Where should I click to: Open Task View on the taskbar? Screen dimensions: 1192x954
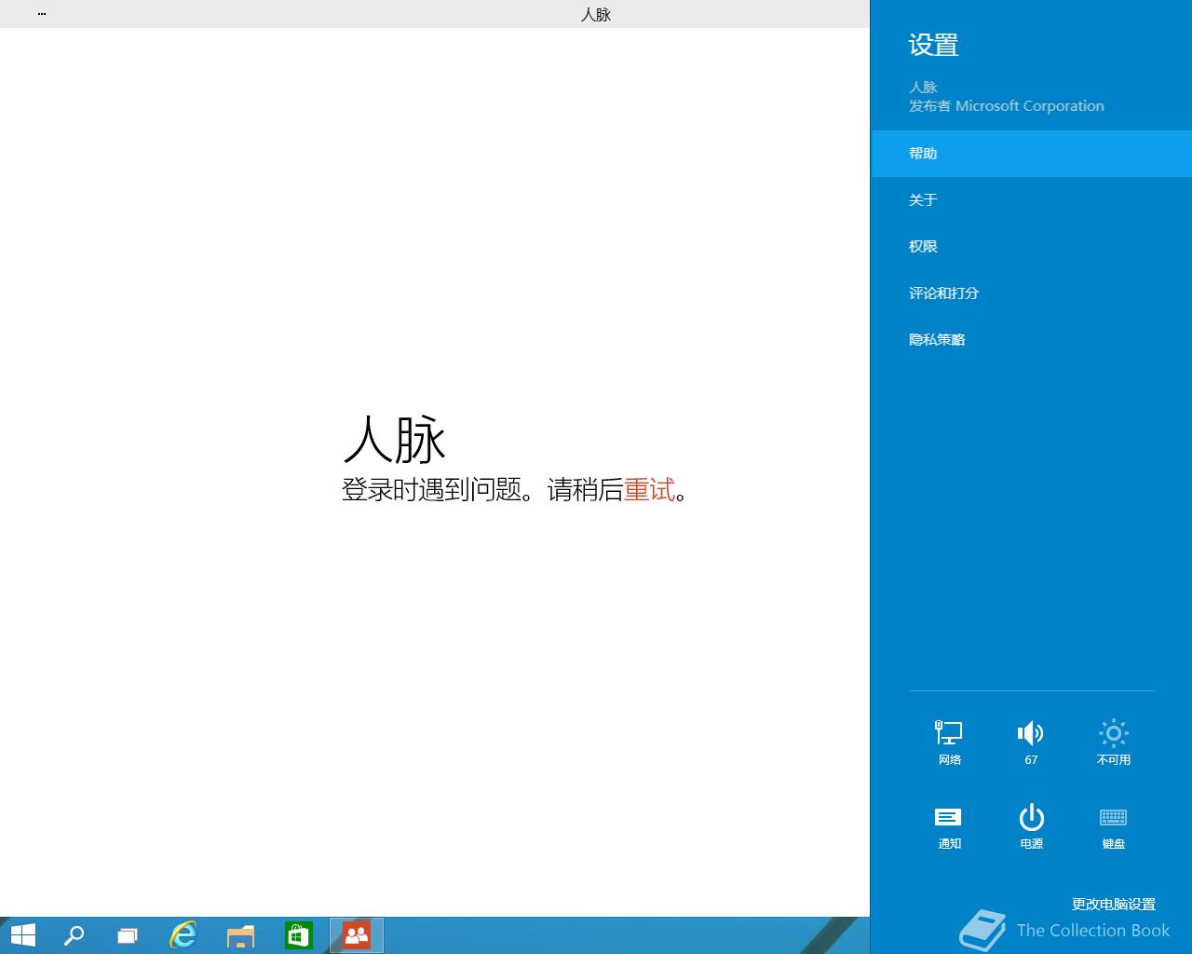coord(128,935)
